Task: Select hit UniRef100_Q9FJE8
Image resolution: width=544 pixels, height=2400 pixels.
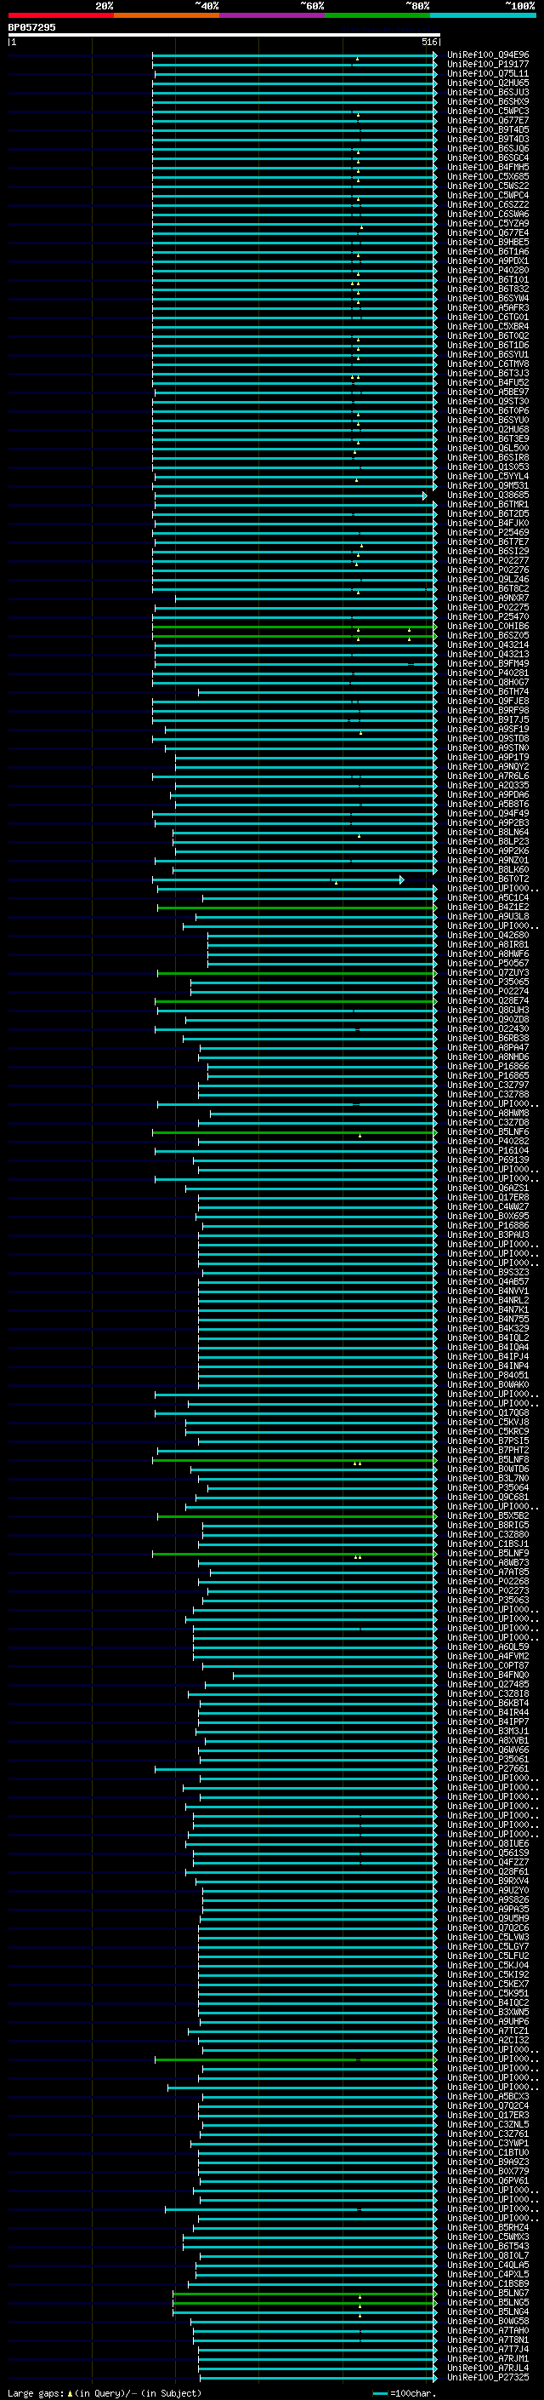Action: coord(488,701)
